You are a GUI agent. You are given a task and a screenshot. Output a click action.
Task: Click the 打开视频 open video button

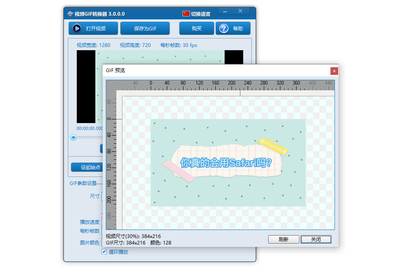[93, 28]
